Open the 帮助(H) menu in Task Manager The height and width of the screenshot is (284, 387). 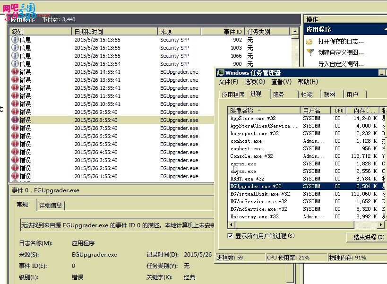point(308,82)
